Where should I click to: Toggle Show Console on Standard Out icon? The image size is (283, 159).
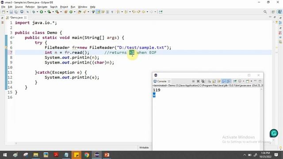[x=224, y=81]
